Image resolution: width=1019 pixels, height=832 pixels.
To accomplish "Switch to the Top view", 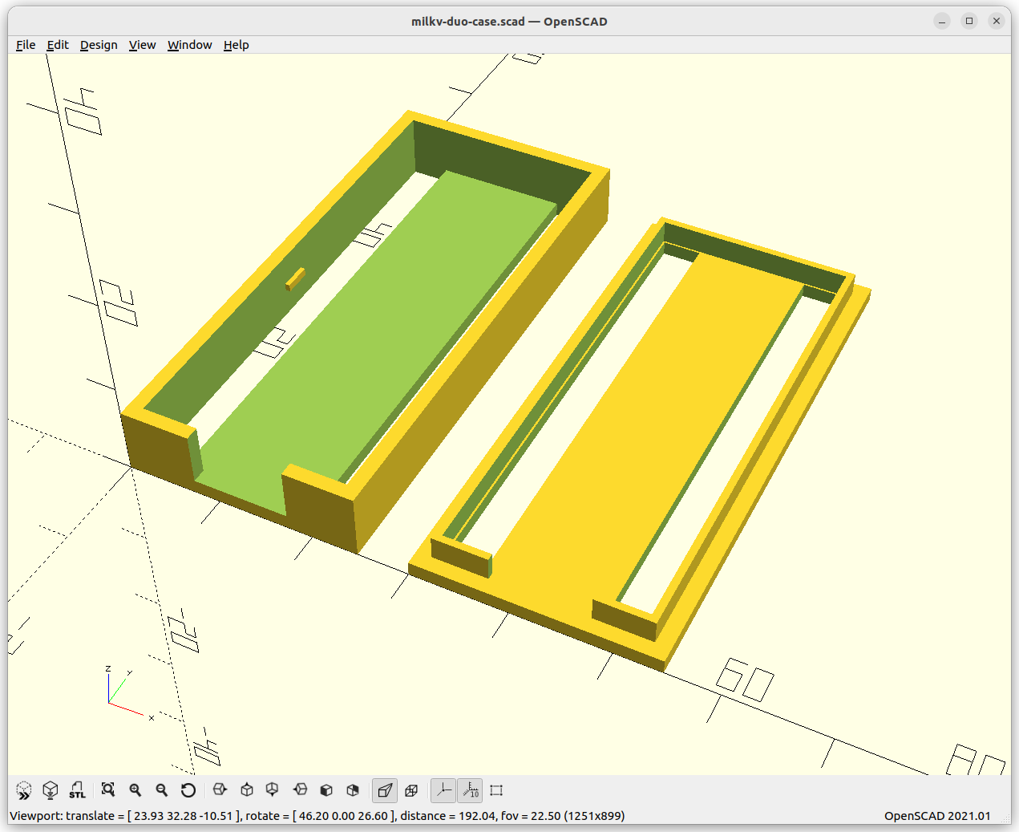I will [x=246, y=790].
